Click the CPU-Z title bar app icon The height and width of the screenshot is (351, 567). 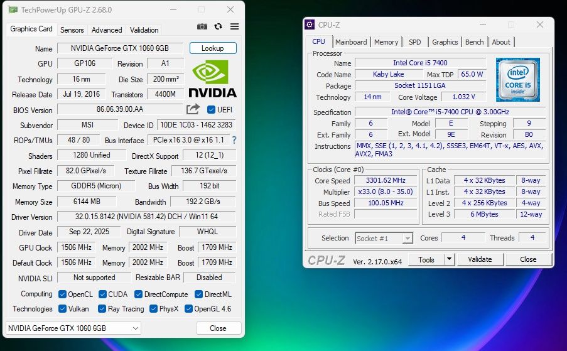(x=310, y=24)
